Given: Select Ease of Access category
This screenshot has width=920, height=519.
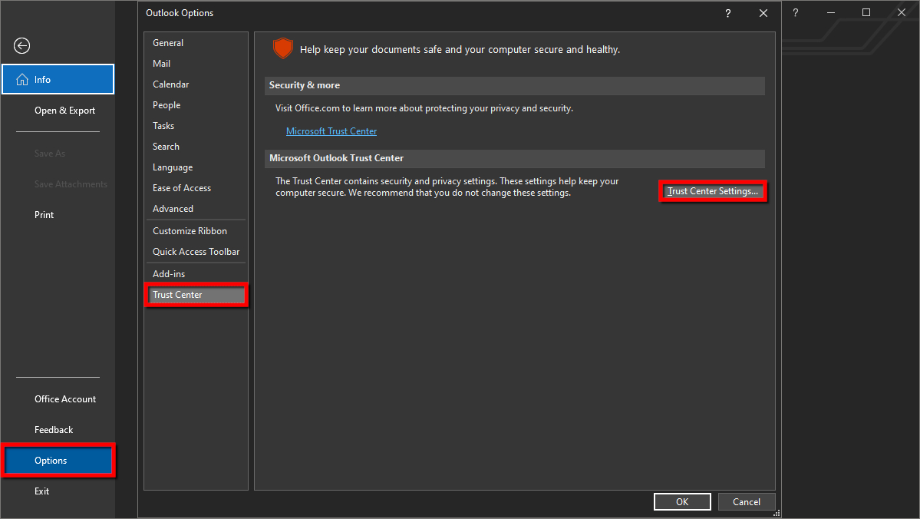Looking at the screenshot, I should point(196,188).
